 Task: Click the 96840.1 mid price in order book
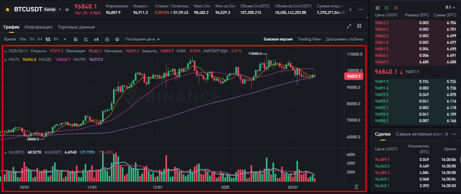386,71
